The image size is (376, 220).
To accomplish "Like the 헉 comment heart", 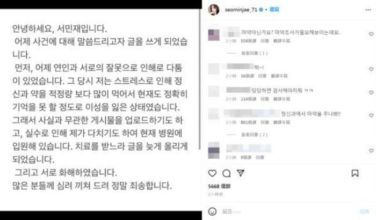I will point(371,69).
